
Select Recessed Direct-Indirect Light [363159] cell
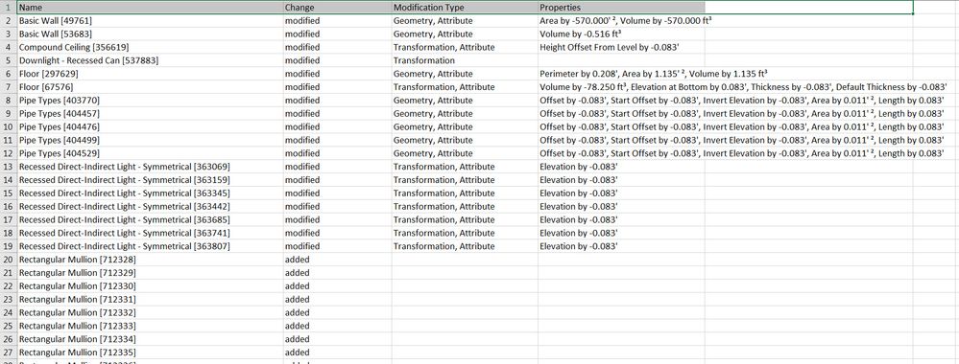[x=150, y=180]
